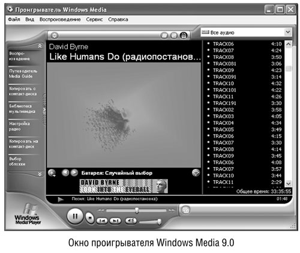This screenshot has width=300, height=253.
Task: Toggle equalizer settings icon in top bar
Action: [174, 35]
